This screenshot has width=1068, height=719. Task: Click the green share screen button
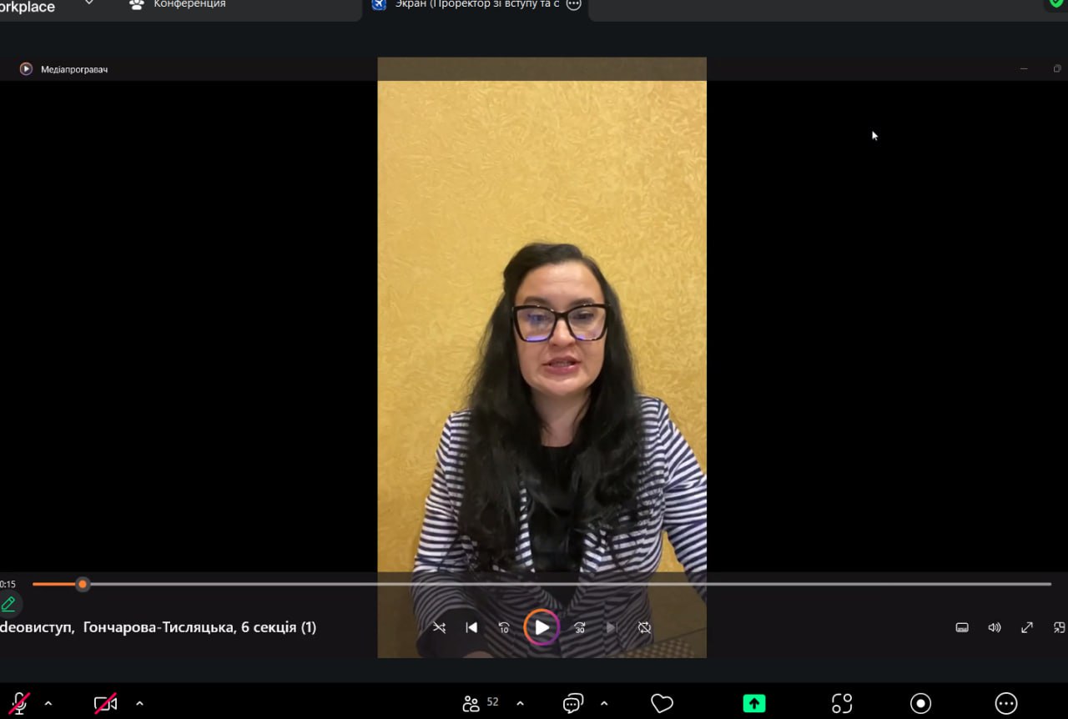[x=753, y=703]
